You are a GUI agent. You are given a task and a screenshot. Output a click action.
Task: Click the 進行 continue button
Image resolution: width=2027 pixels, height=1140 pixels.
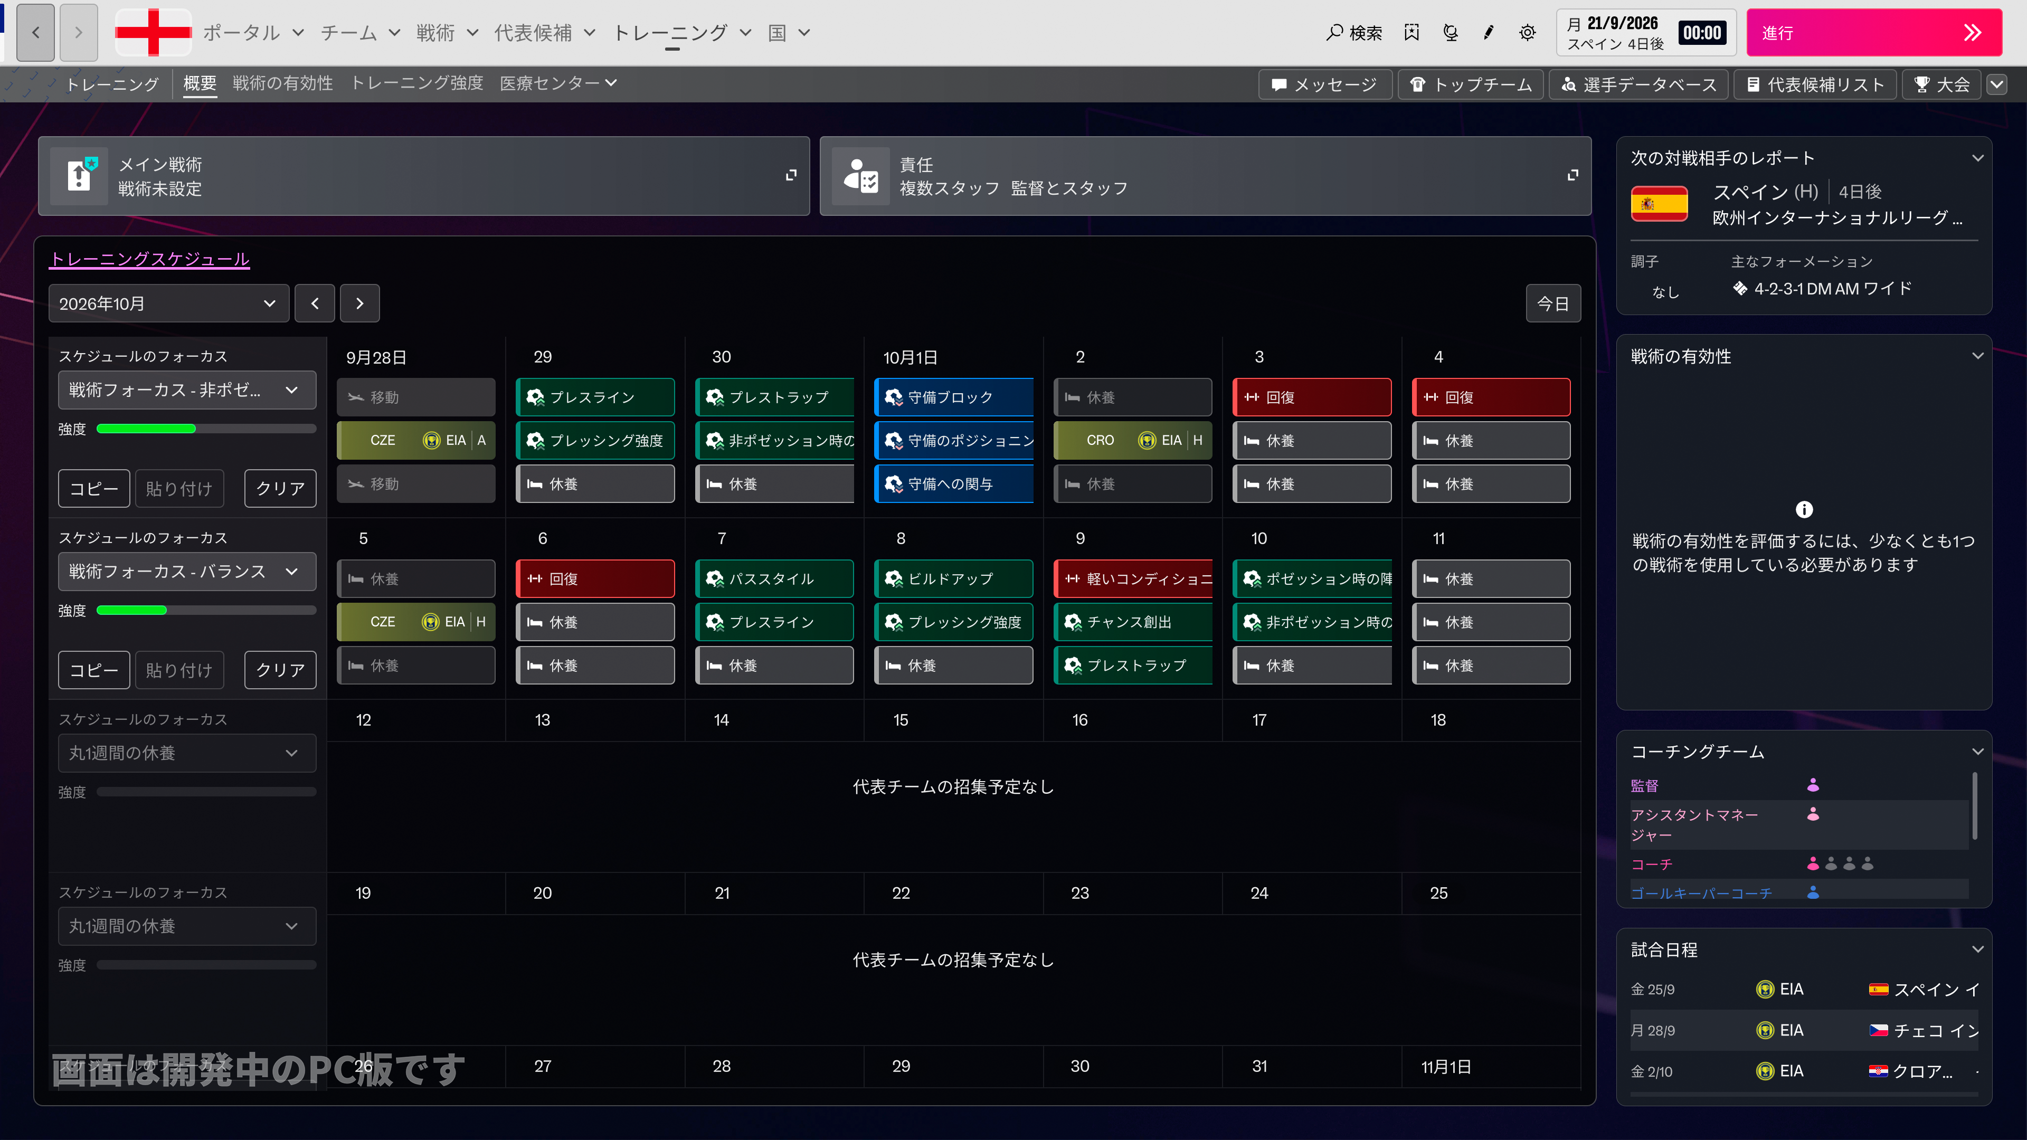click(x=1874, y=32)
